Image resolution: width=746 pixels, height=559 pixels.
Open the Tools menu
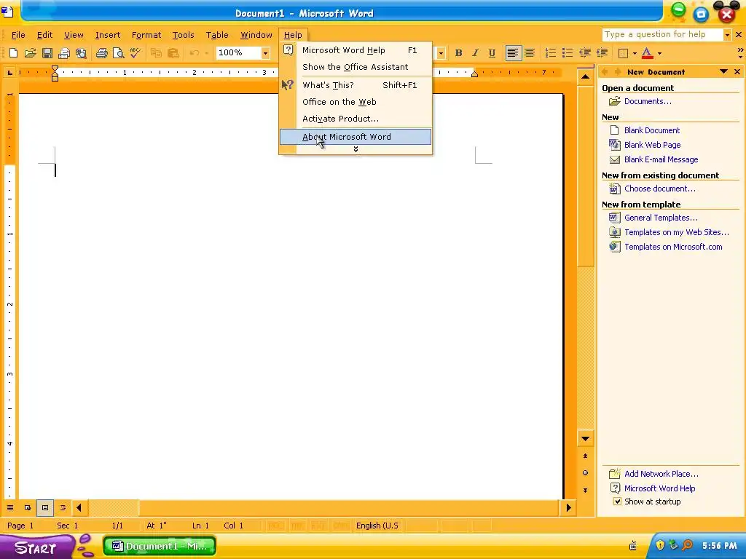[x=183, y=35]
